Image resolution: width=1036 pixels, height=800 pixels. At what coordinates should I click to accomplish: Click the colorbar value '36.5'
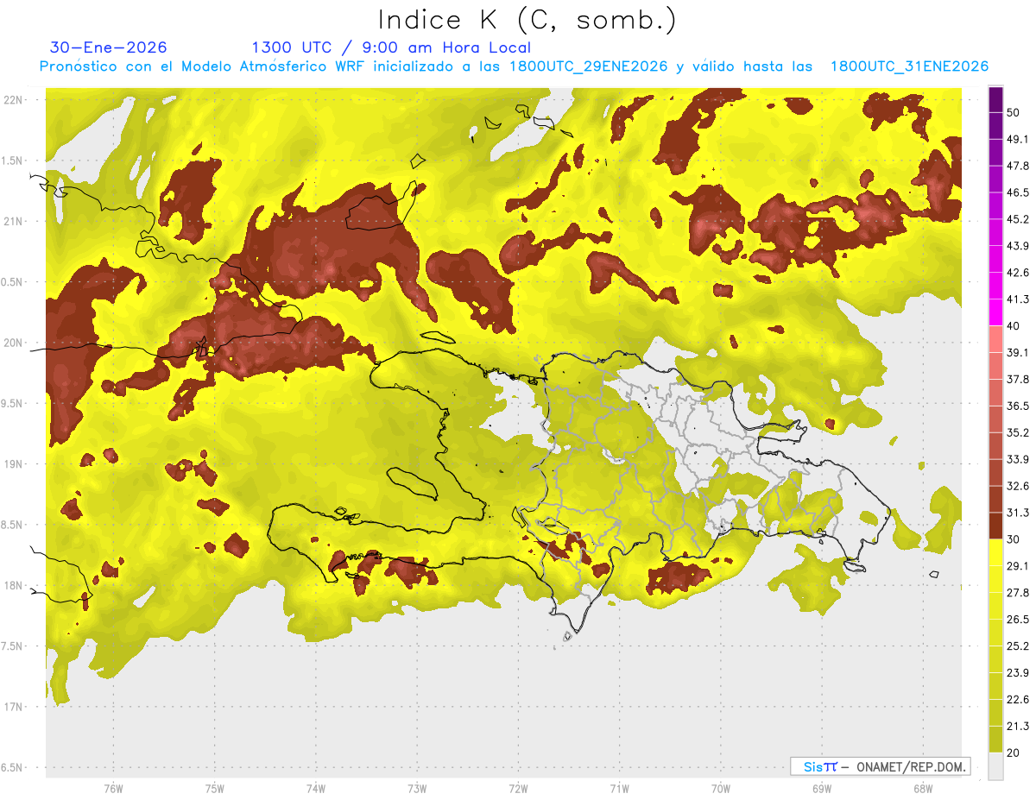(x=1017, y=406)
